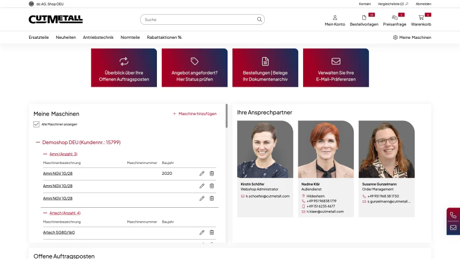Click the Meine Maschinen panel scrollbar
460x259 pixels.
pyautogui.click(x=226, y=115)
